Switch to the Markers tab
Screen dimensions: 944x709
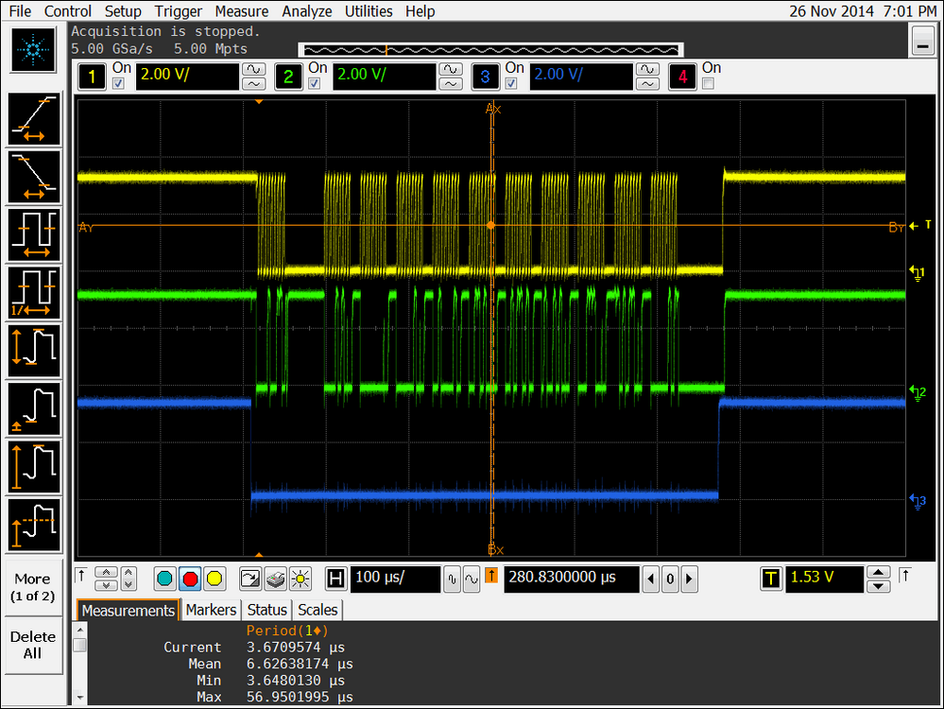(210, 610)
